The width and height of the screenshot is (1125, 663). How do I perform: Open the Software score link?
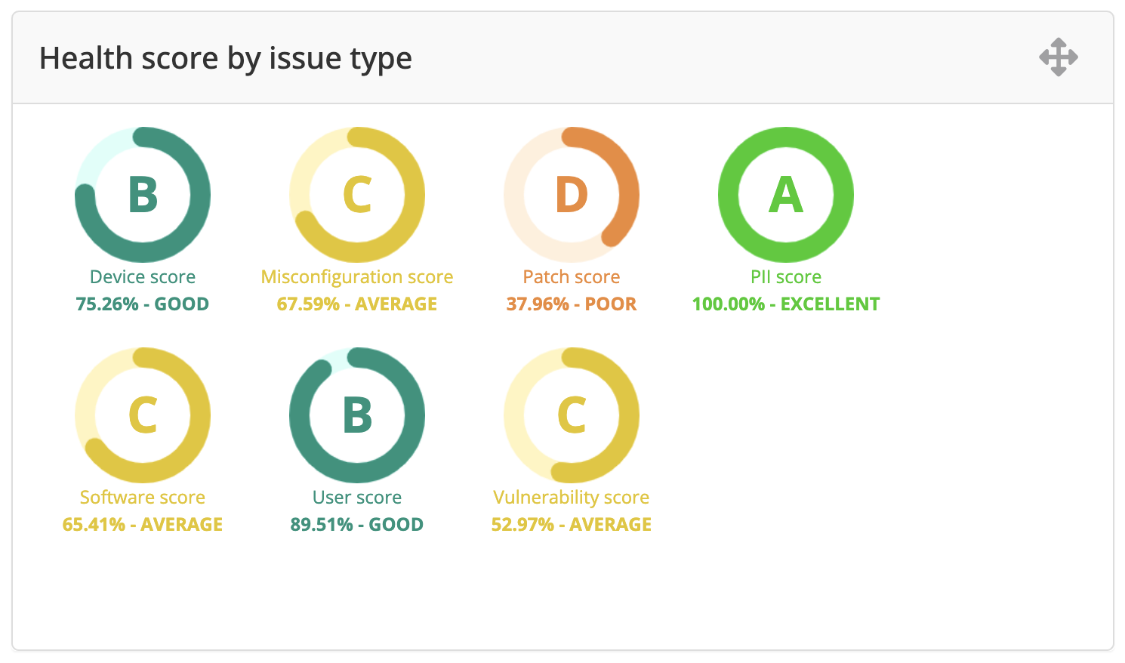click(143, 498)
